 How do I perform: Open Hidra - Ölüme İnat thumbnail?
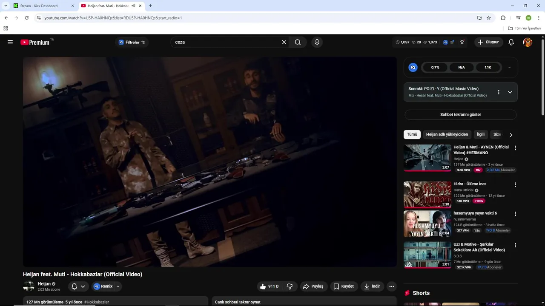(x=427, y=194)
